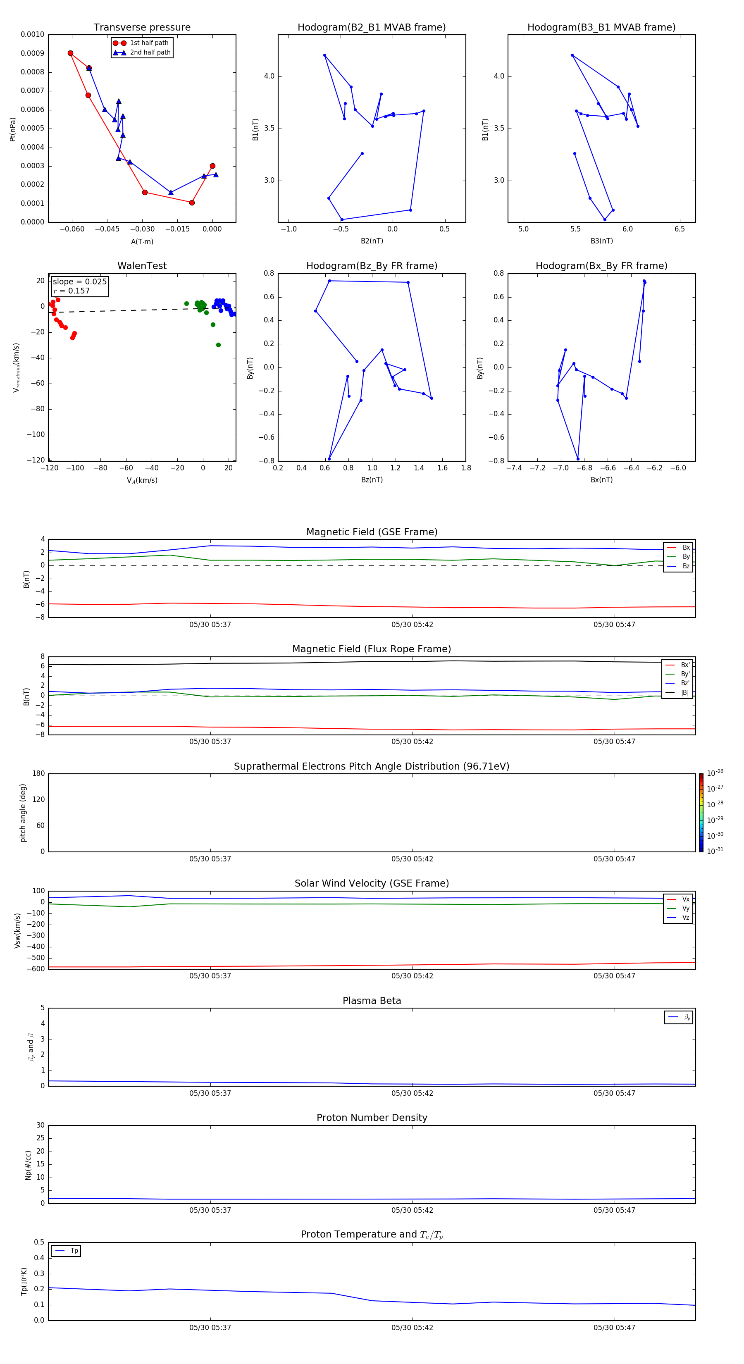Select Vz in the solar wind legend

click(678, 918)
